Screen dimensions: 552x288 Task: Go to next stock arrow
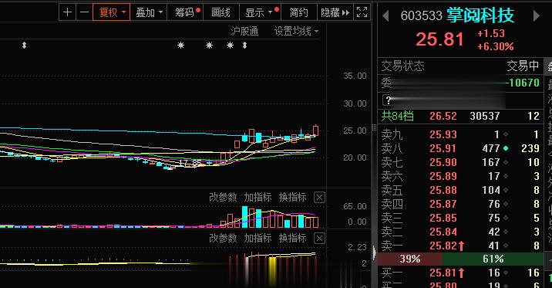[536, 16]
